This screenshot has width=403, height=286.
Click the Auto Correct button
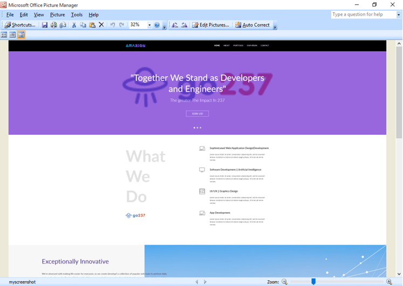click(252, 25)
